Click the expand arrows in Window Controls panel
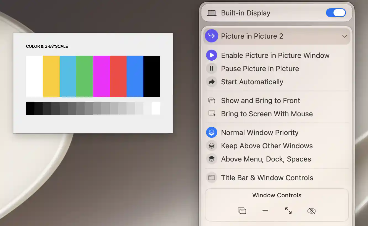The height and width of the screenshot is (226, 368). [288, 211]
